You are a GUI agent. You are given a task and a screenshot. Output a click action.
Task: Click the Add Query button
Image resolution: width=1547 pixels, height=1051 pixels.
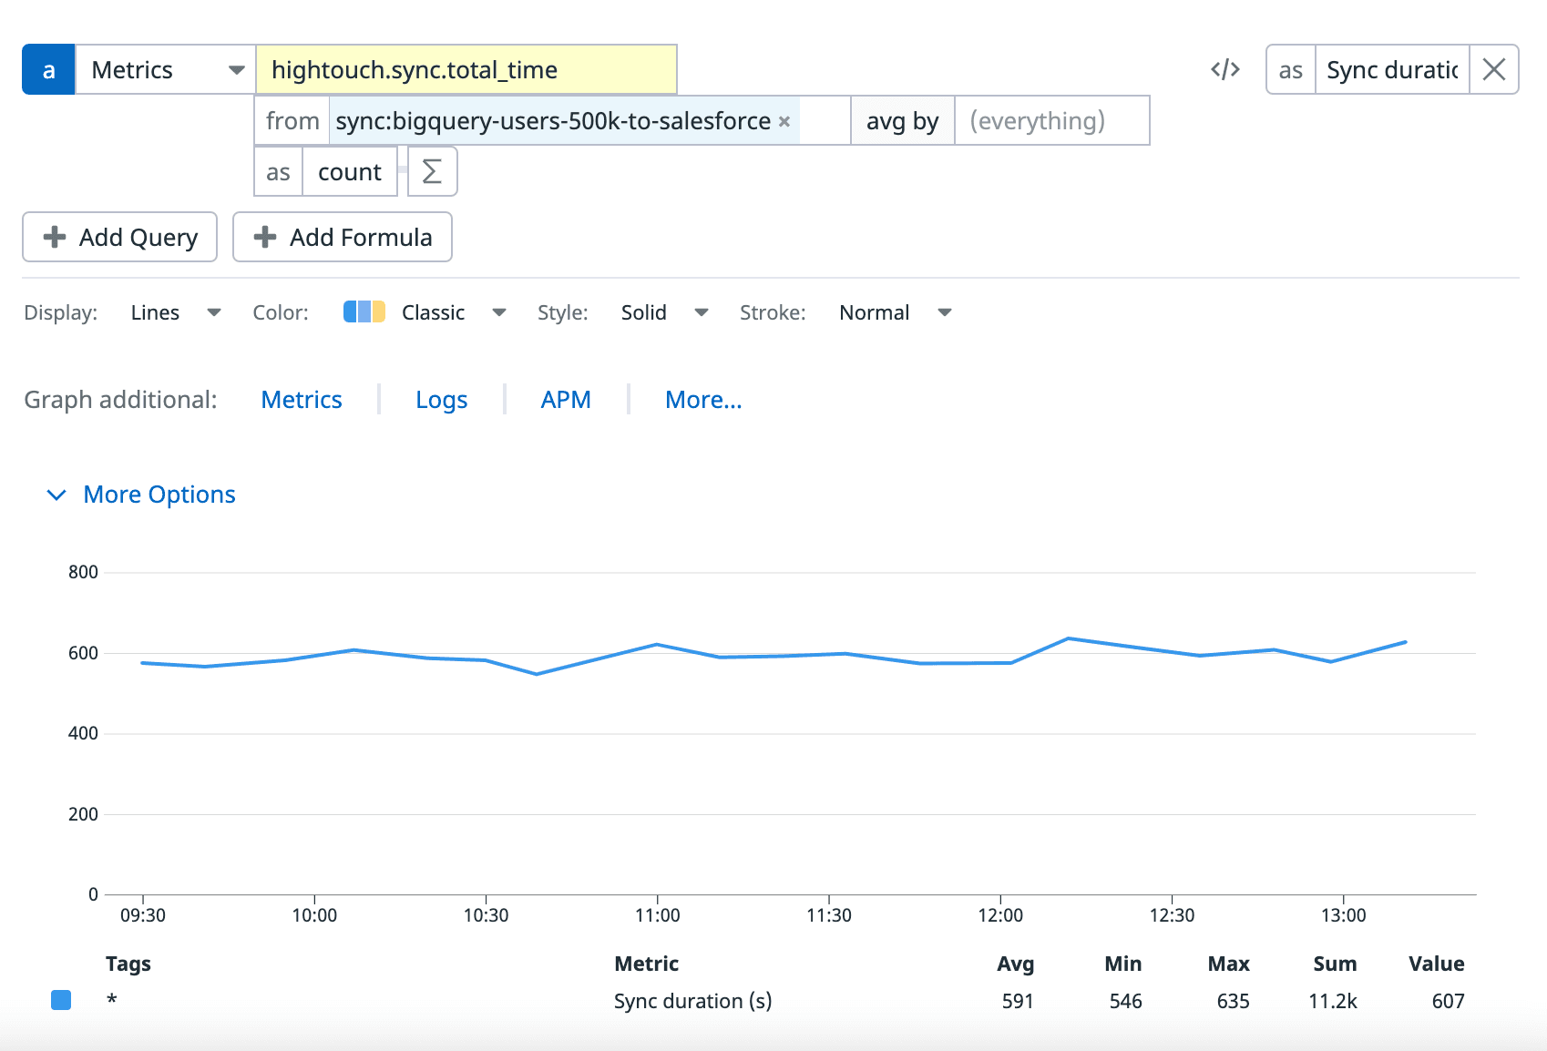coord(119,238)
